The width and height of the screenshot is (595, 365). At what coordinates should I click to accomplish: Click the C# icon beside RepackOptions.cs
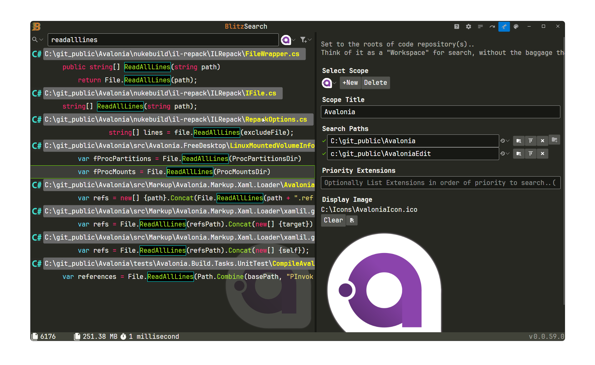pyautogui.click(x=37, y=119)
